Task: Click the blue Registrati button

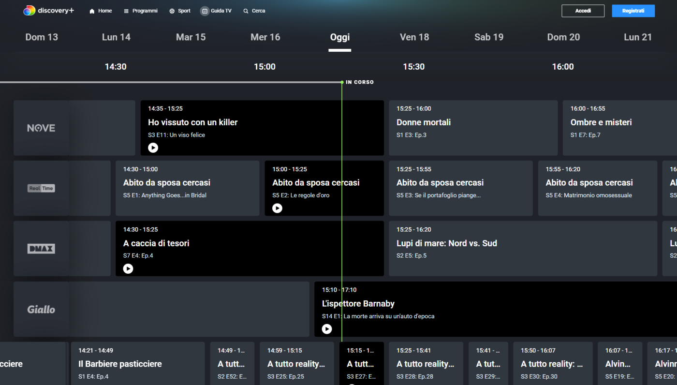Action: [633, 10]
